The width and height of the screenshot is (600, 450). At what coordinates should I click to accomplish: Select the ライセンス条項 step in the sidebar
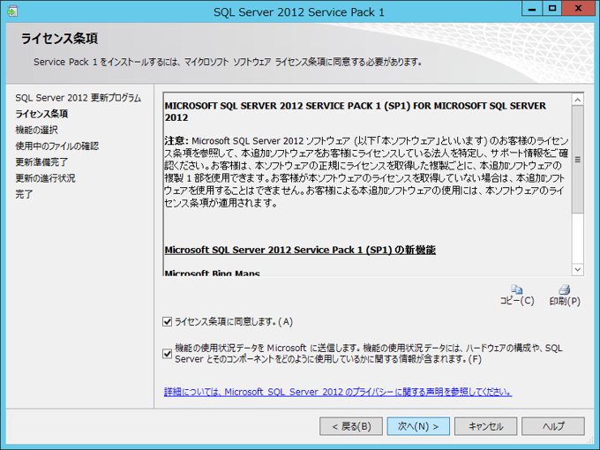(x=41, y=114)
